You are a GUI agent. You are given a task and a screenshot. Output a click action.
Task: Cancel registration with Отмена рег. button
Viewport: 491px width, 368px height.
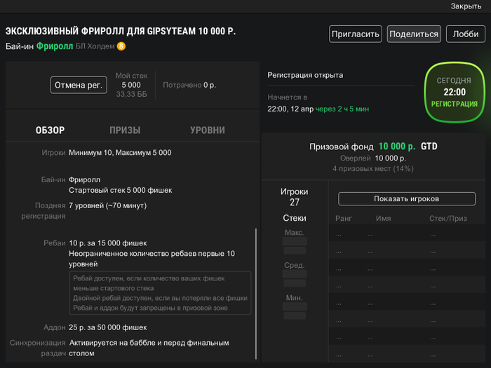point(79,85)
